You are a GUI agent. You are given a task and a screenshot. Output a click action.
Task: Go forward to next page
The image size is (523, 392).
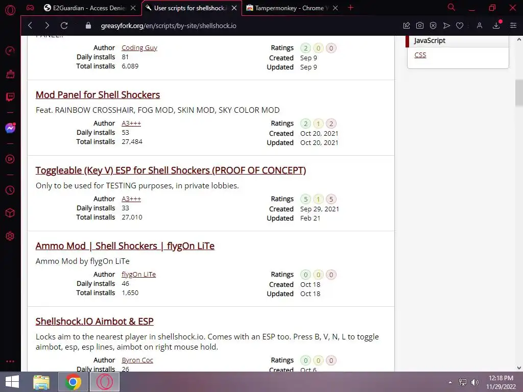tap(47, 26)
